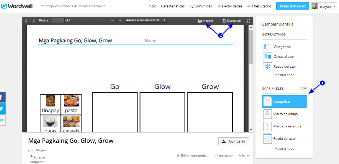This screenshot has height=164, width=339.
Task: Click the Imprimir printer icon
Action: (x=200, y=21)
